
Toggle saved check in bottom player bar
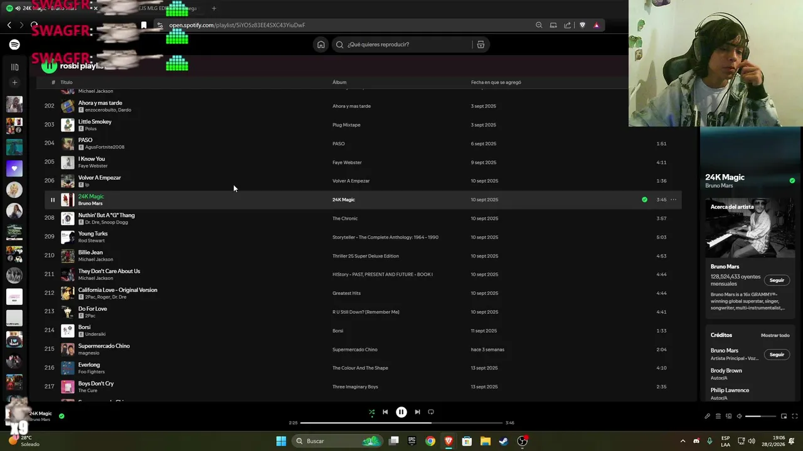pyautogui.click(x=61, y=416)
